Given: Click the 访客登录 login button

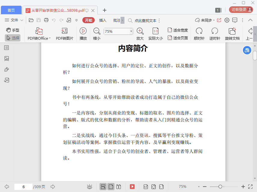Looking at the screenshot, I should pos(241,10).
